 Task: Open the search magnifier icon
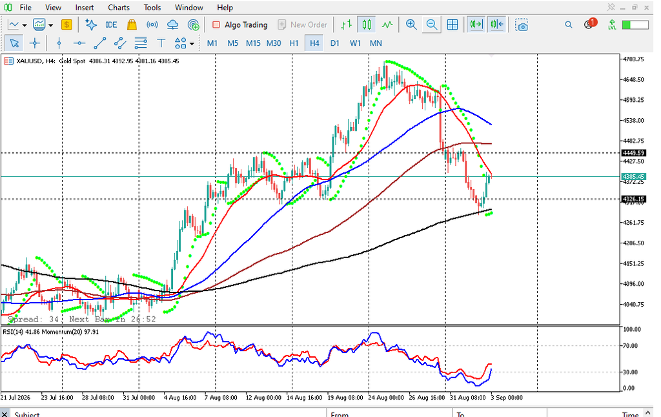click(x=569, y=25)
